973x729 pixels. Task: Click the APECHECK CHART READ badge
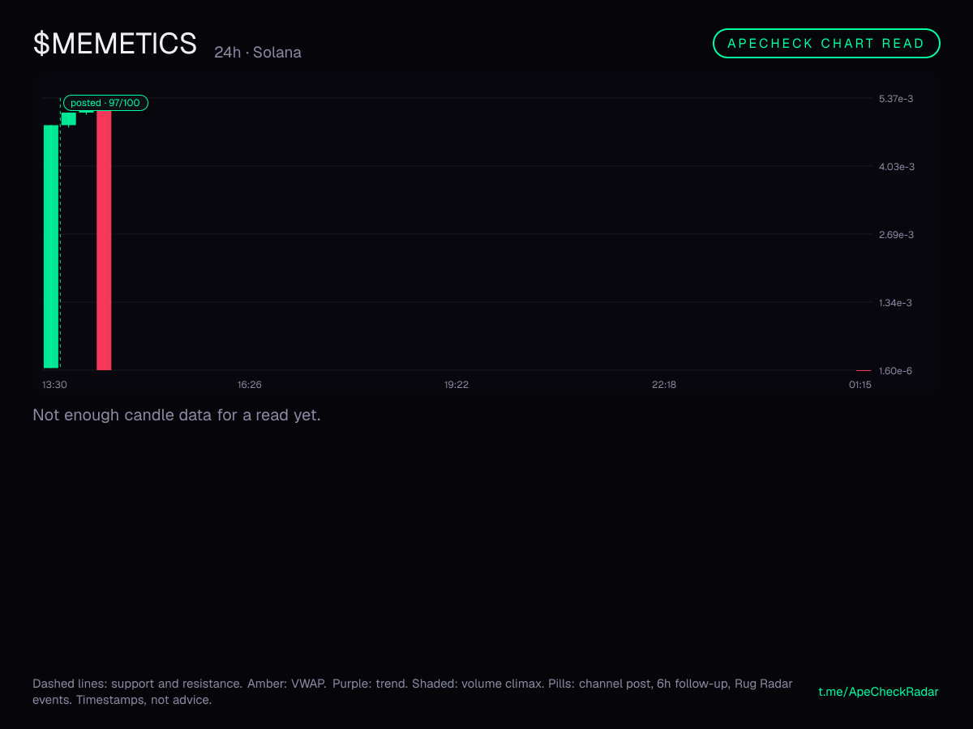826,44
